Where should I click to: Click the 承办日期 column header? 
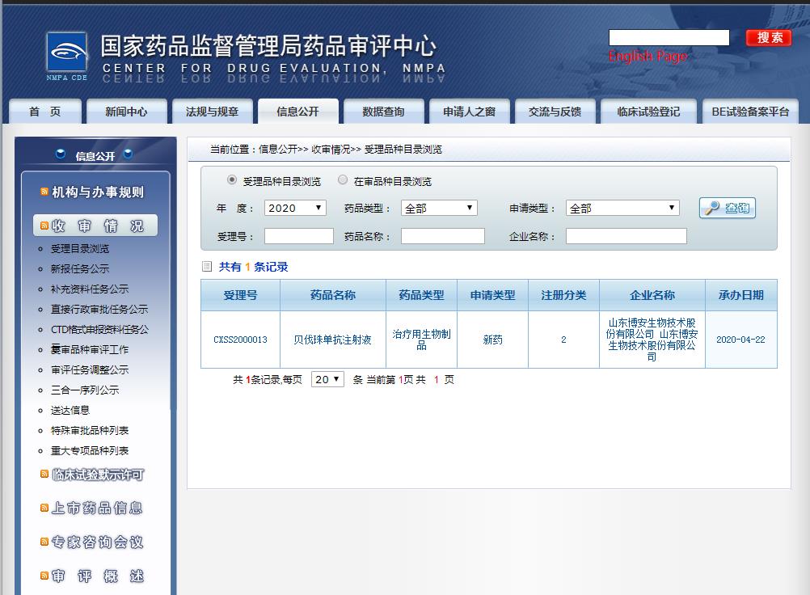(x=740, y=295)
